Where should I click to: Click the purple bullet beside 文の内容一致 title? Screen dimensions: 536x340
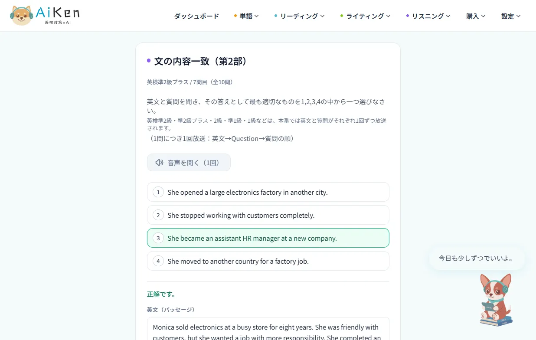pos(149,61)
